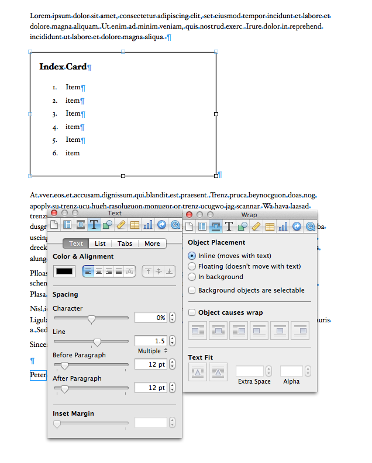Auto-align table cell text button
Image resolution: width=372 pixels, height=463 pixels.
pos(129,271)
